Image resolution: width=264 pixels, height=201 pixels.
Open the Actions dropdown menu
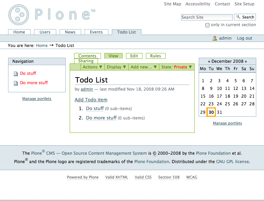click(x=92, y=67)
